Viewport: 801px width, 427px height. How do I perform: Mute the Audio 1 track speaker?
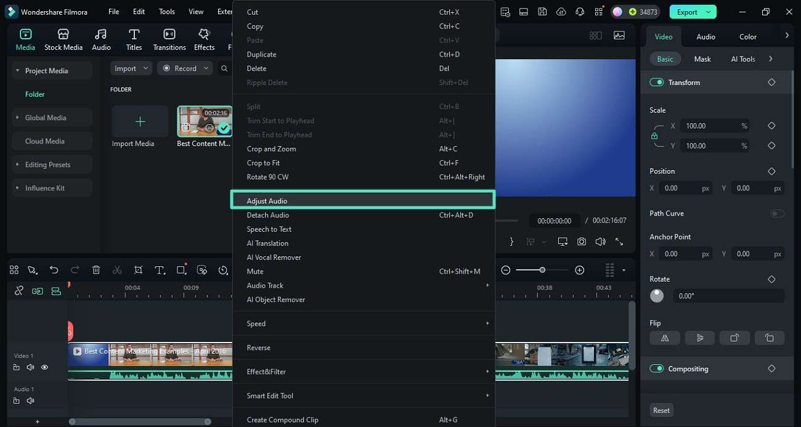point(30,401)
